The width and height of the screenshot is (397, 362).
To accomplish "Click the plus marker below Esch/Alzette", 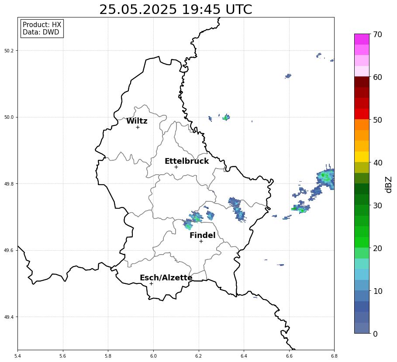I will [x=151, y=283].
